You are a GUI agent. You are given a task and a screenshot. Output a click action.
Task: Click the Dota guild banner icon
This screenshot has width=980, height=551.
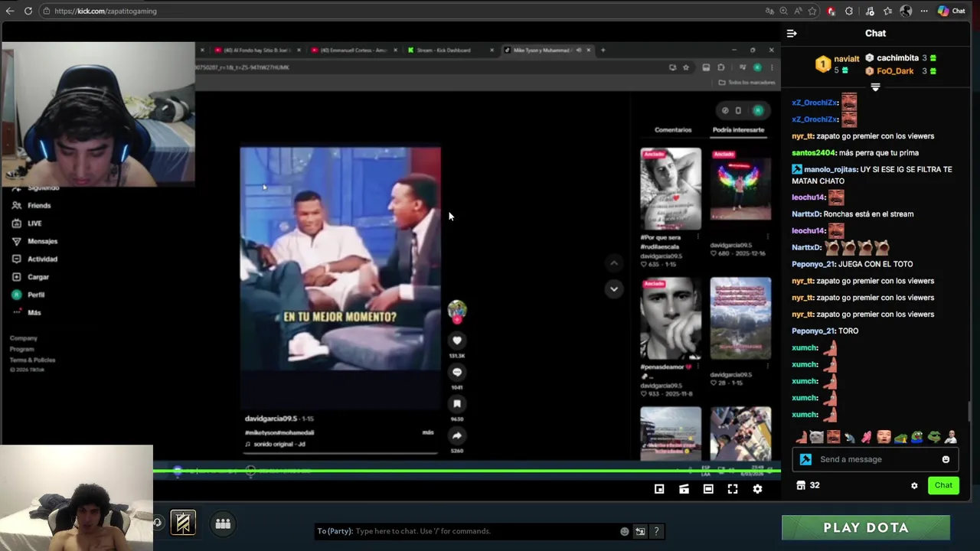click(183, 523)
